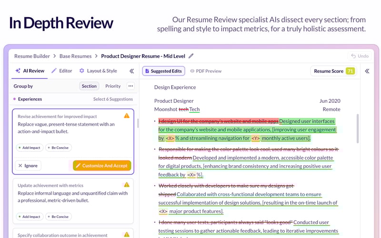
Task: Click the Design Experience heading
Action: click(x=175, y=87)
